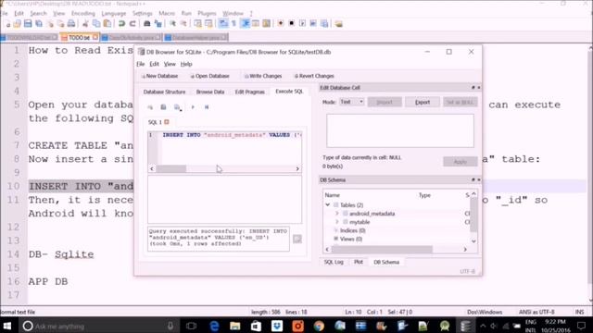Open the Windows Start menu

[6, 326]
